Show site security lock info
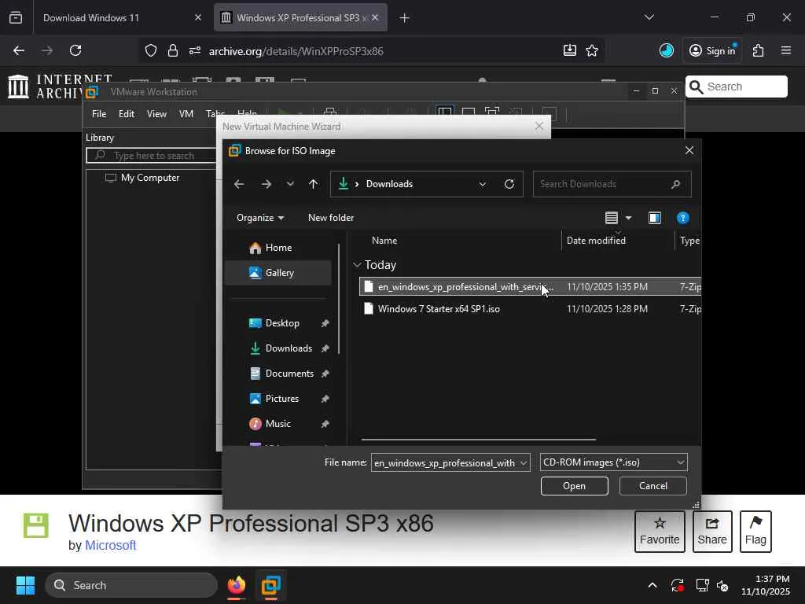The width and height of the screenshot is (805, 604). (x=173, y=51)
